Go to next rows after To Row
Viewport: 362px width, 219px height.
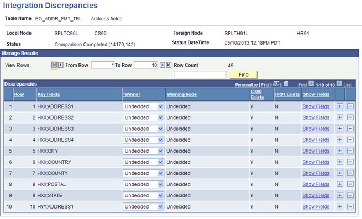(x=162, y=65)
